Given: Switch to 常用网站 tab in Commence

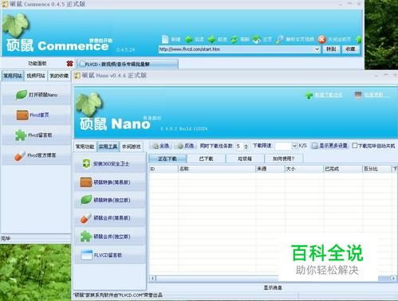Looking at the screenshot, I should 13,76.
